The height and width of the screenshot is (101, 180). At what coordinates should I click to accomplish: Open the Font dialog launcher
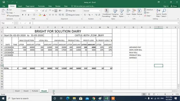47,19
